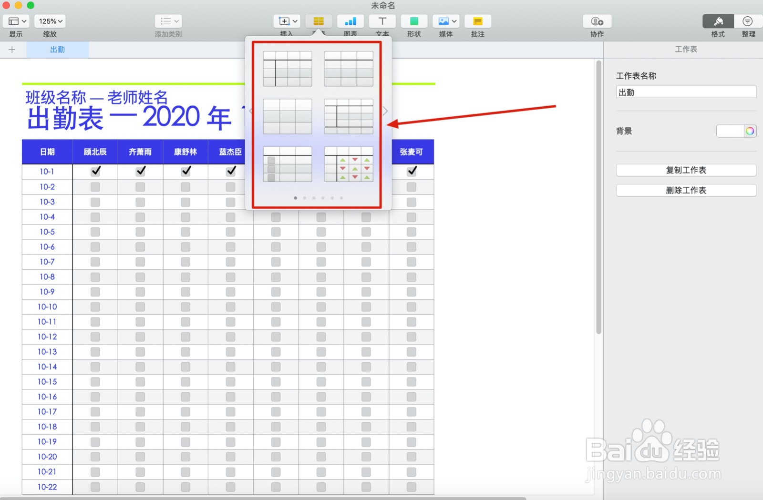The image size is (763, 500).
Task: Open the 整理 organize panel icon
Action: (x=748, y=21)
